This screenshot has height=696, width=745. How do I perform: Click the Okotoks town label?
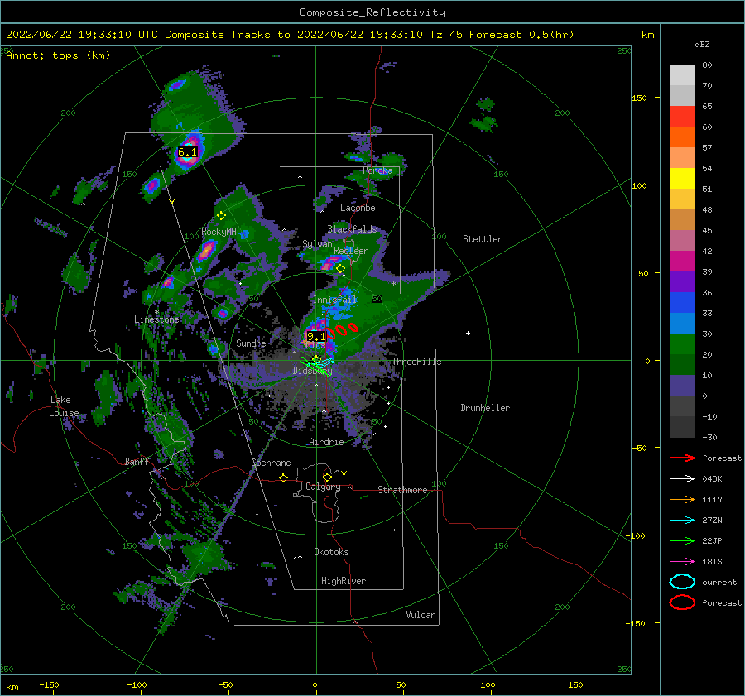click(331, 552)
